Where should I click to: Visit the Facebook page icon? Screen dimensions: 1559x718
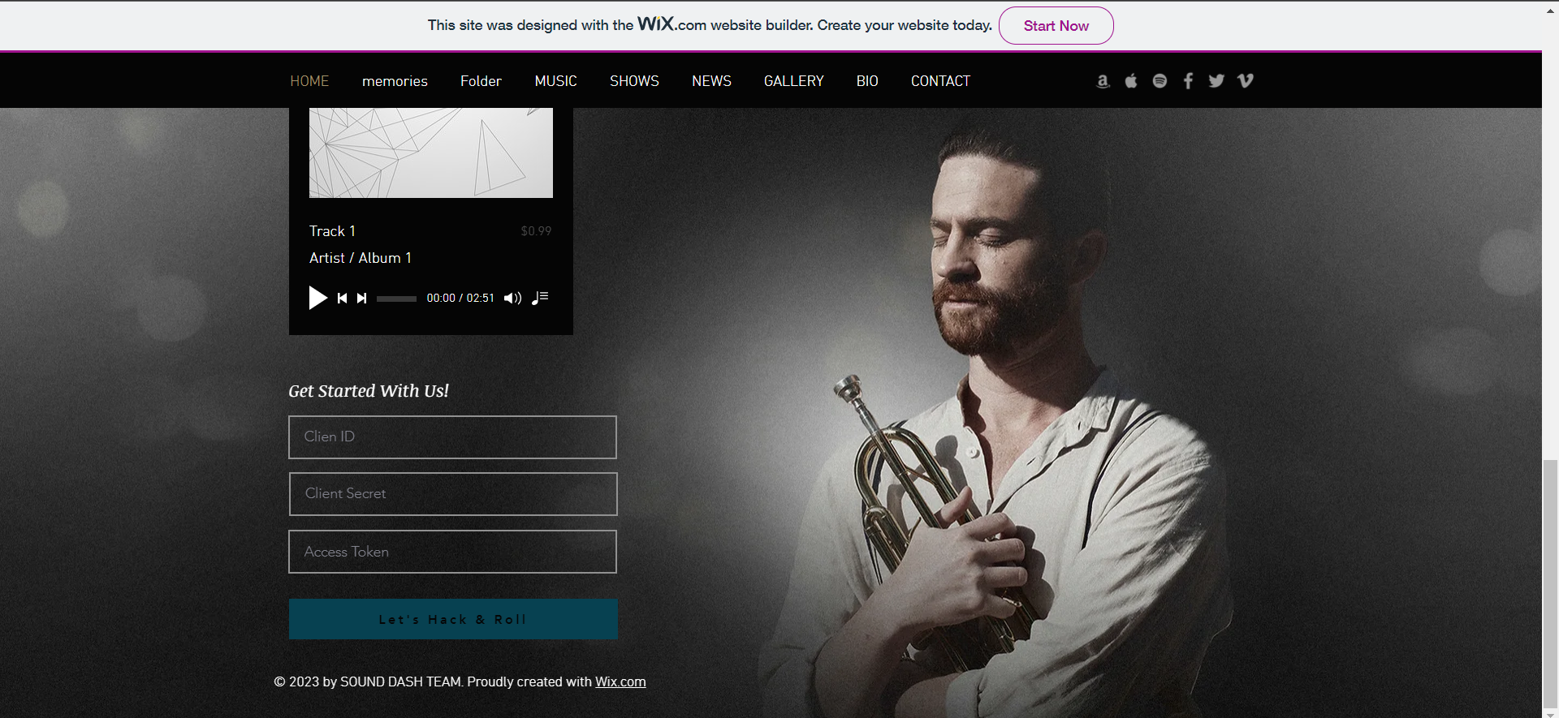click(x=1188, y=81)
